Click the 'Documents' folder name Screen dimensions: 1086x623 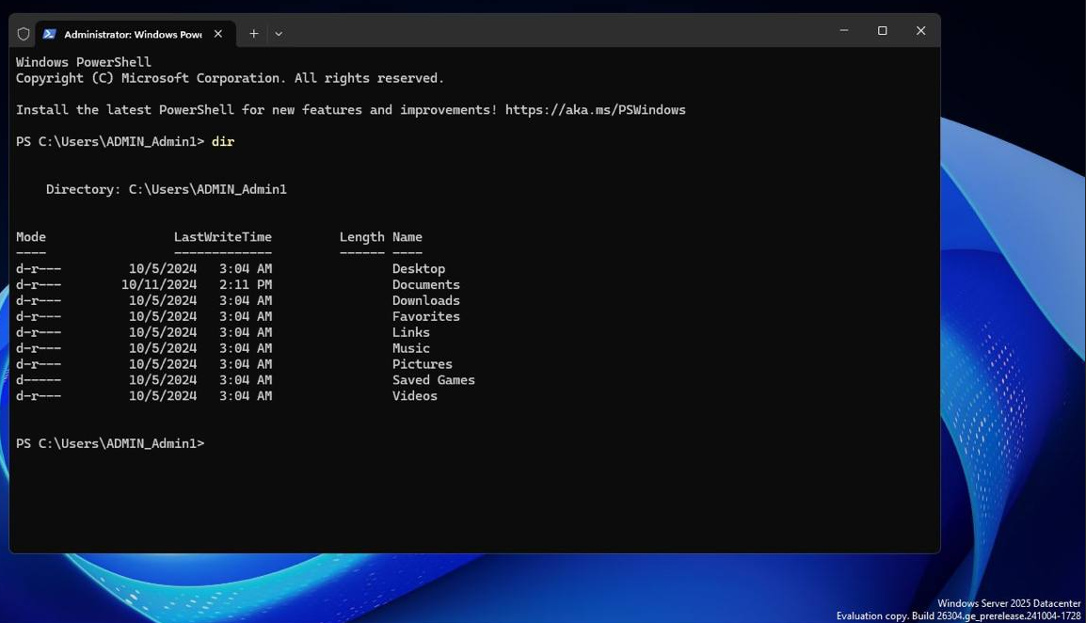pos(426,285)
